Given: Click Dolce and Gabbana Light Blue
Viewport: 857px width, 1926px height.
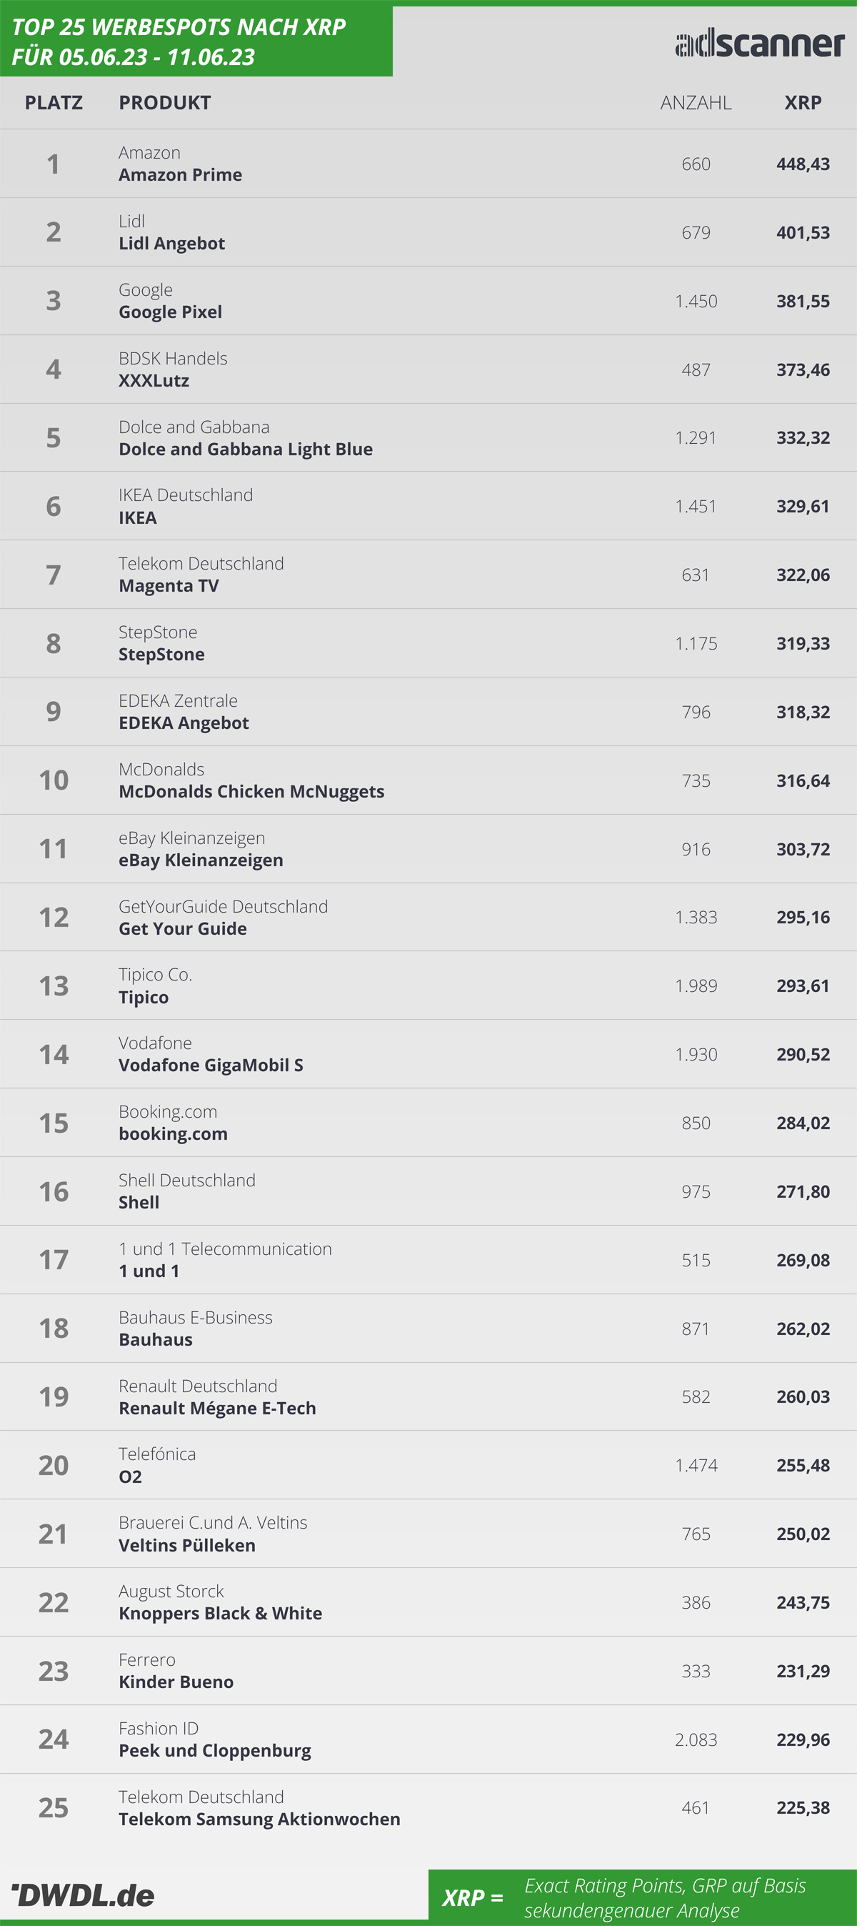Looking at the screenshot, I should (x=246, y=450).
